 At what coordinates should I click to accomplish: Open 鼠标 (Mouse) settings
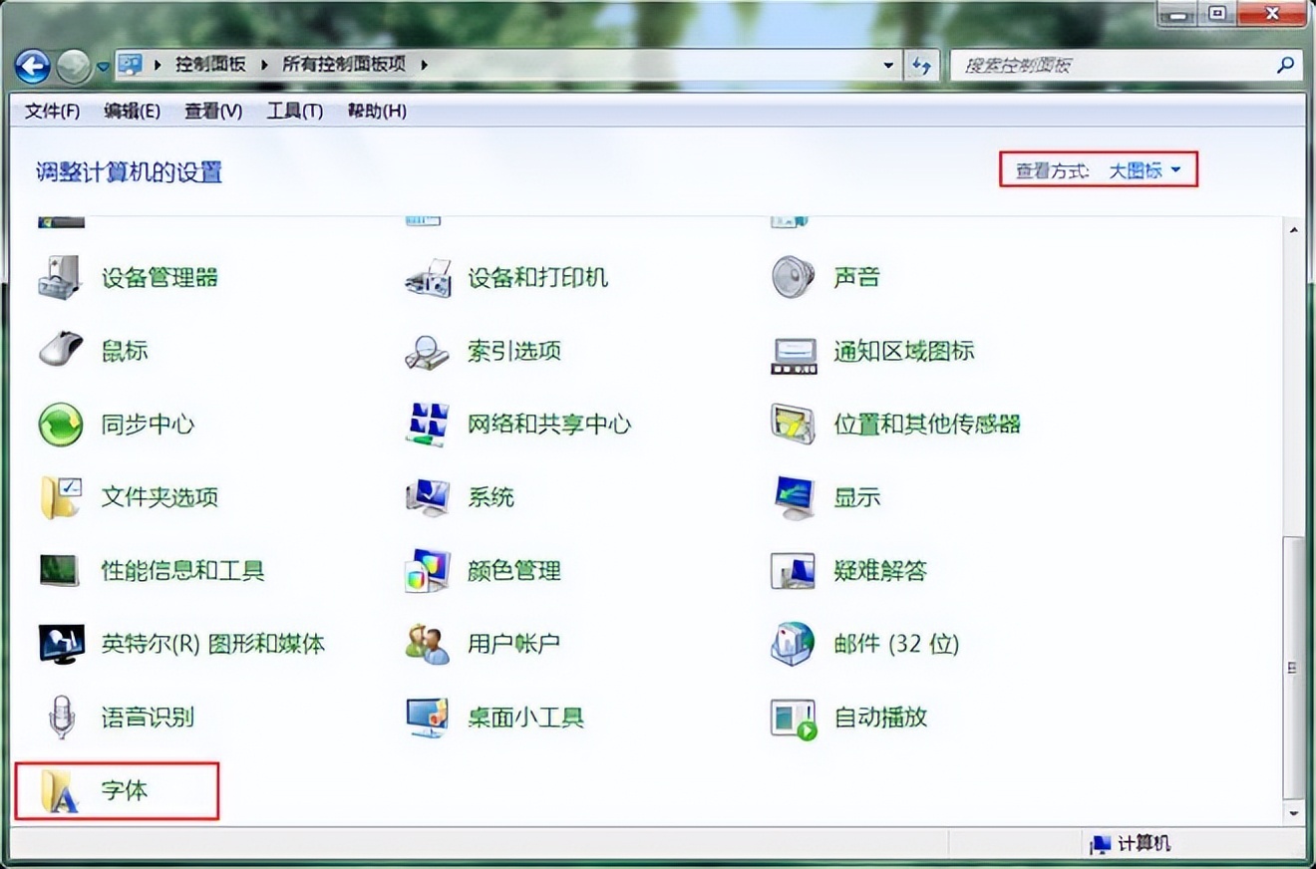[126, 351]
